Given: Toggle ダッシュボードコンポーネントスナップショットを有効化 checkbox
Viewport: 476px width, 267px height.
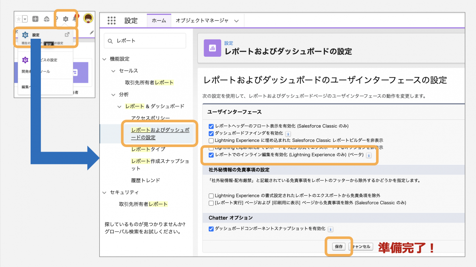Looking at the screenshot, I should tap(211, 229).
